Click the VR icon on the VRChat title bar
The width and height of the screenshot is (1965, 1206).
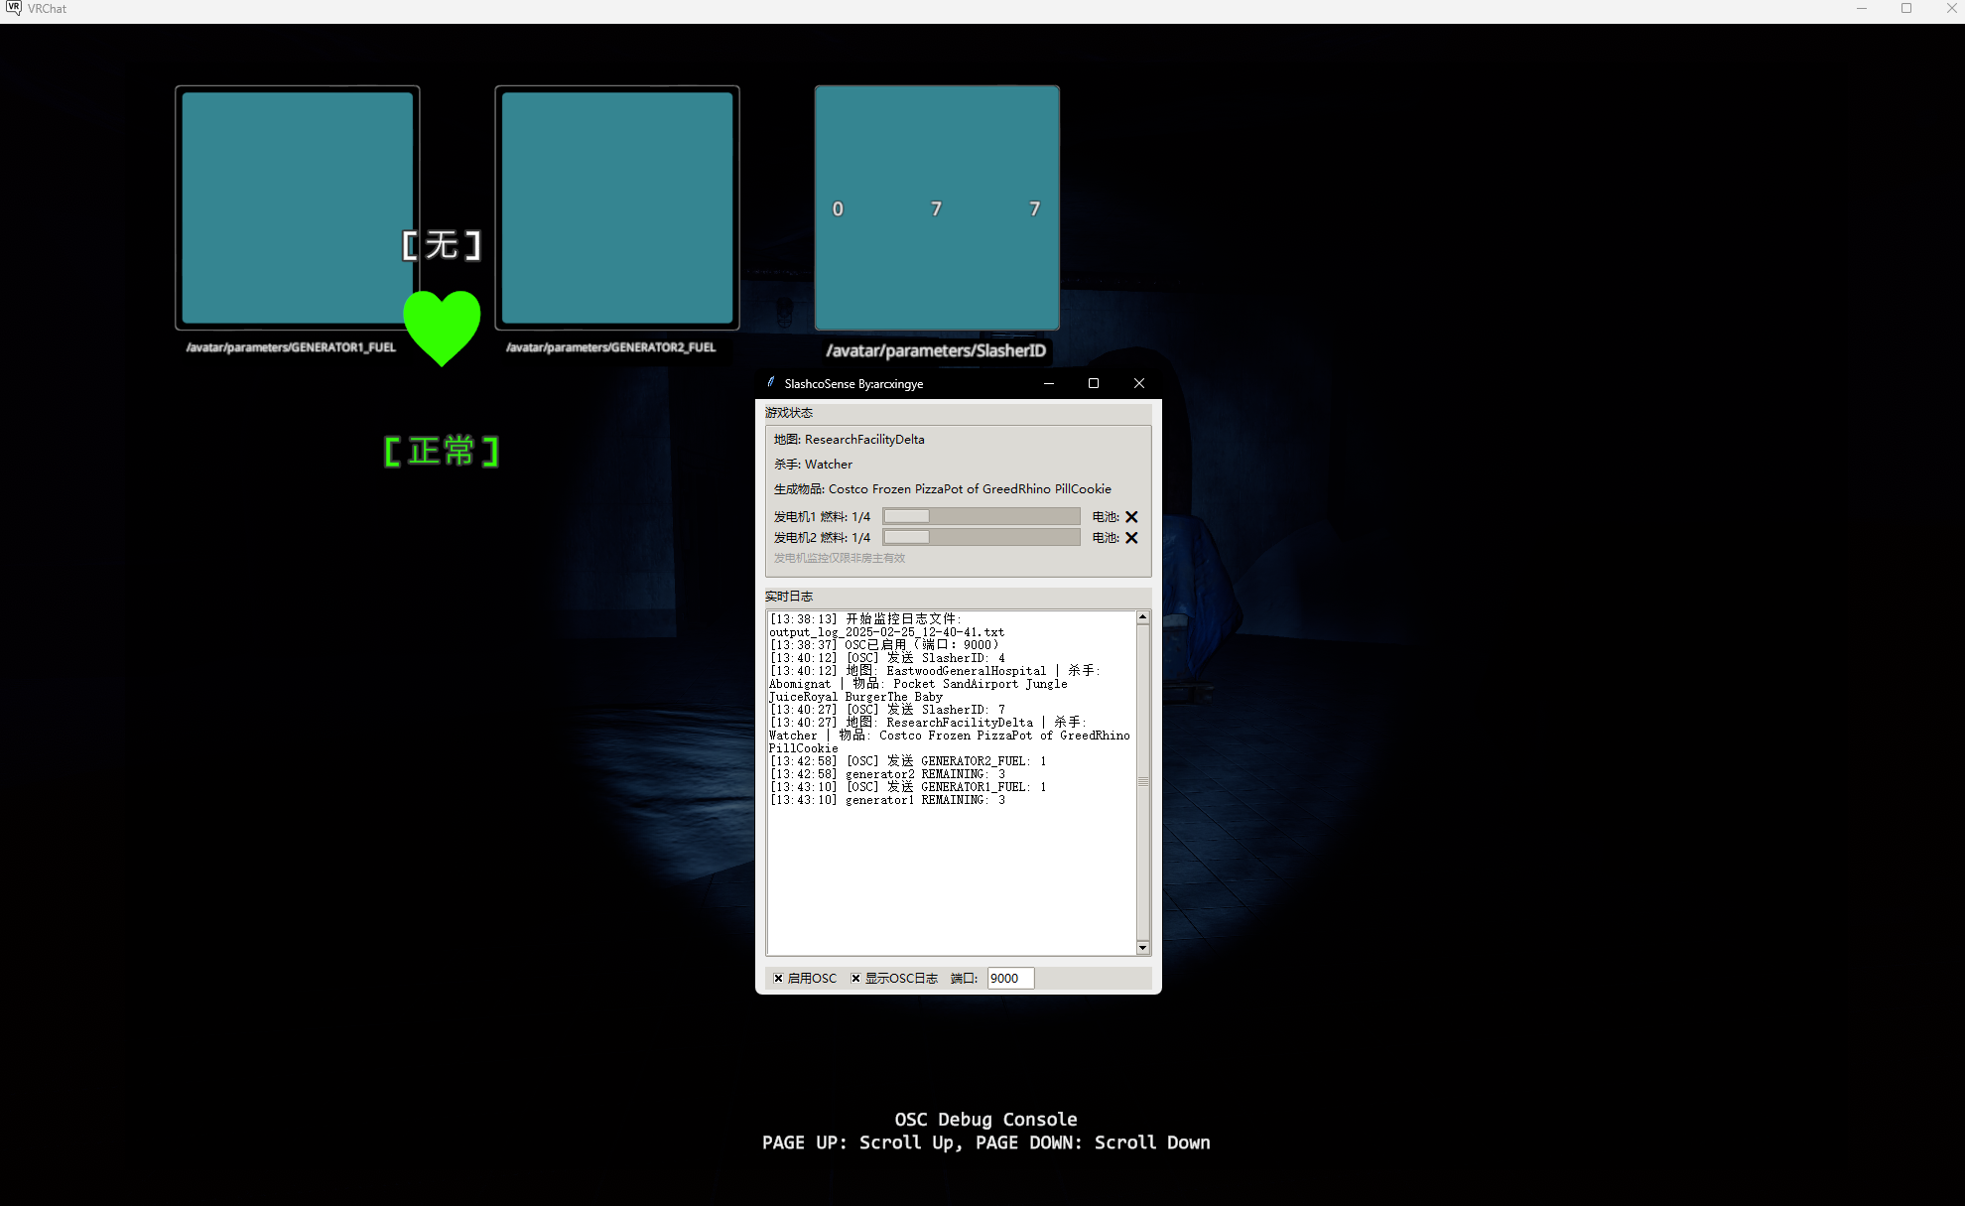point(12,8)
